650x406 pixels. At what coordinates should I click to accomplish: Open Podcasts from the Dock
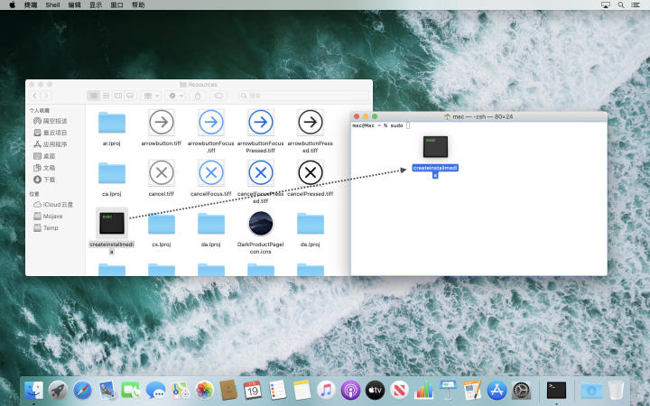coord(350,391)
